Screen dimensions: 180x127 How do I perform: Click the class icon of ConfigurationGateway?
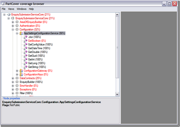(x=21, y=71)
